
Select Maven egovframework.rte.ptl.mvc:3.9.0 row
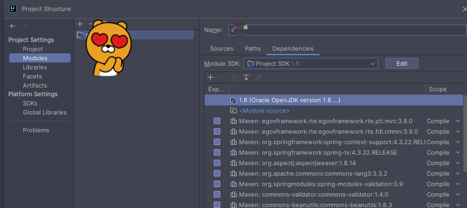(334, 121)
